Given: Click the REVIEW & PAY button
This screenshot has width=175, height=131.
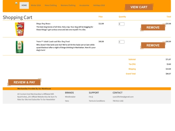Looking at the screenshot, I should (24, 82).
